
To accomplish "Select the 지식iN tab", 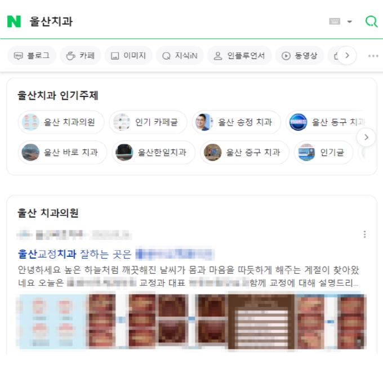I will 180,56.
